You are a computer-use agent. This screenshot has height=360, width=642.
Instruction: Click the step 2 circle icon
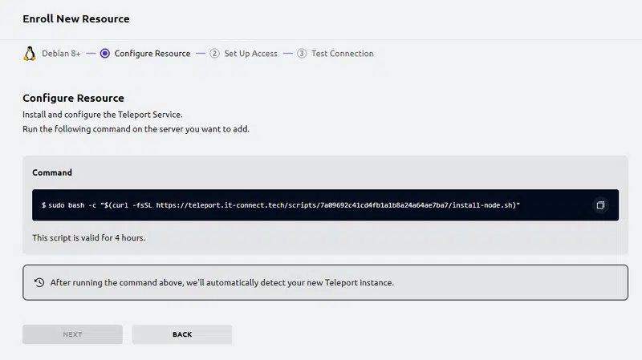(x=214, y=54)
